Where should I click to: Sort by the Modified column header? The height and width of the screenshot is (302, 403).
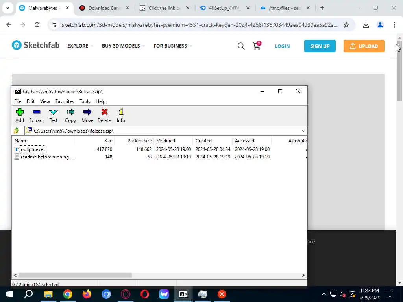[174, 140]
